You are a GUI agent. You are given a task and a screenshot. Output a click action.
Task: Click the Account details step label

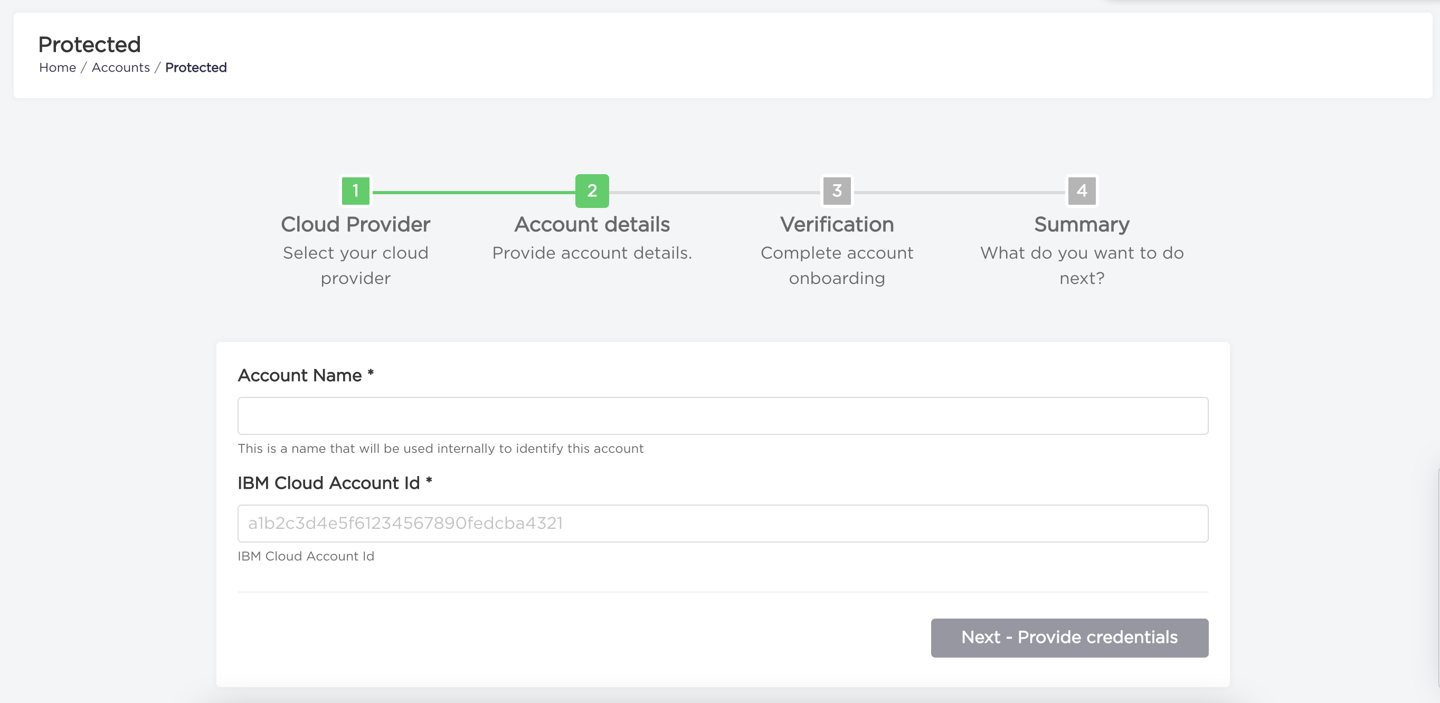coord(591,224)
